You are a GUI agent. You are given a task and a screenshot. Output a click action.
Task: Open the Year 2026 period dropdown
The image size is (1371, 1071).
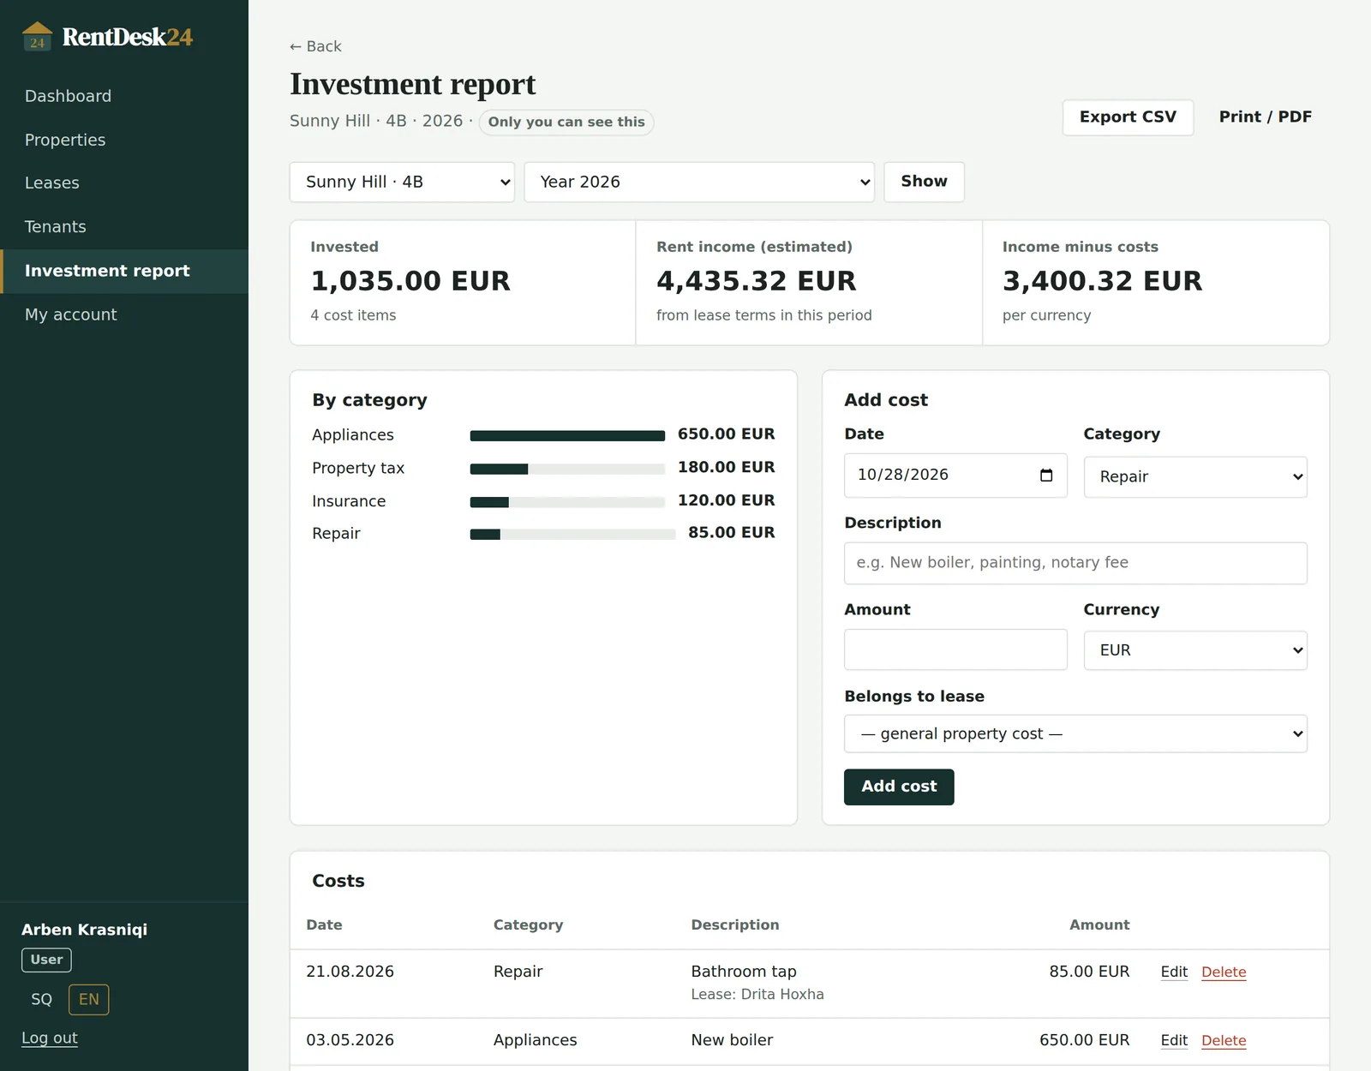(699, 182)
